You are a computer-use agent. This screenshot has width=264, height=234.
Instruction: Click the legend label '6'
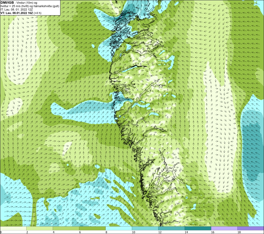(80, 232)
